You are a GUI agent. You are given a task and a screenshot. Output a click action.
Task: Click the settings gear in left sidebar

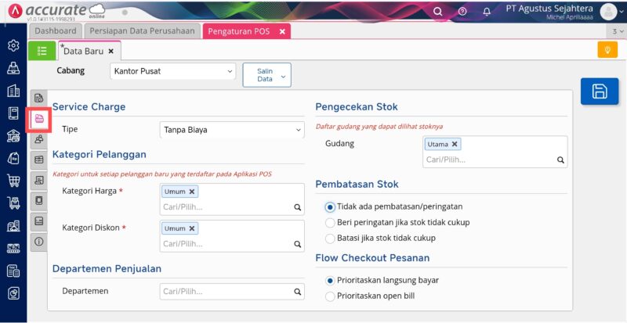click(13, 45)
